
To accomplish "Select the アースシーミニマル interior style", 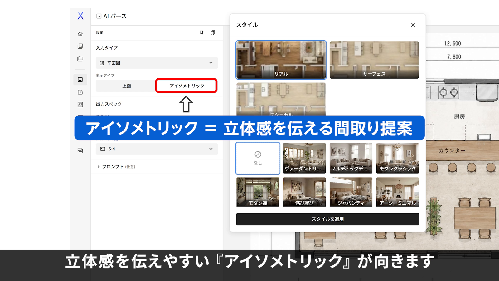I will (x=398, y=192).
